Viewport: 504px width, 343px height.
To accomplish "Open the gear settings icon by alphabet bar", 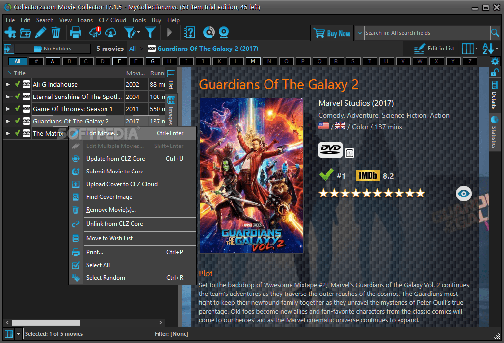I will (495, 61).
